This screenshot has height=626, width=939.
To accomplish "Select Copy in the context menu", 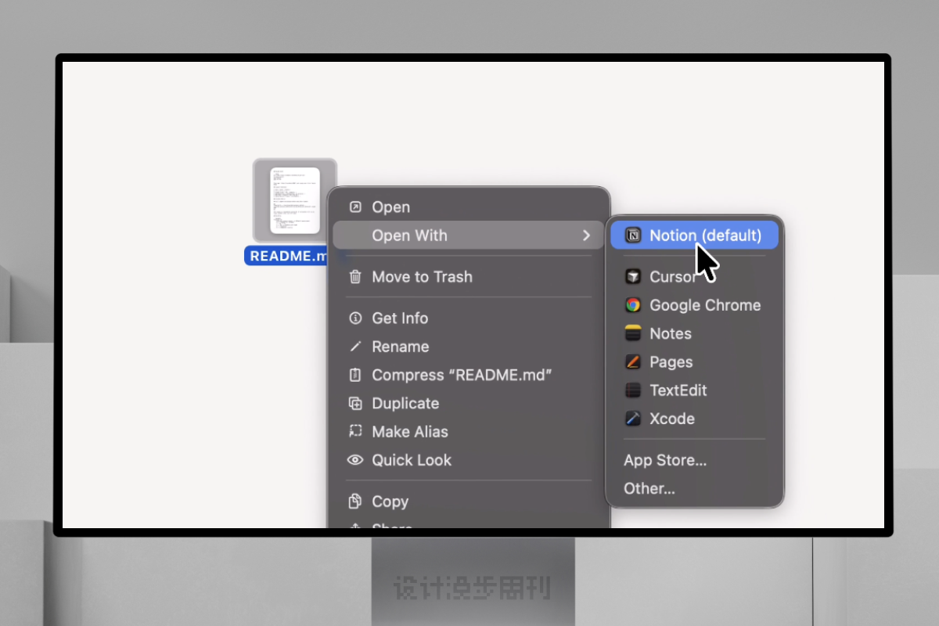I will click(x=469, y=501).
